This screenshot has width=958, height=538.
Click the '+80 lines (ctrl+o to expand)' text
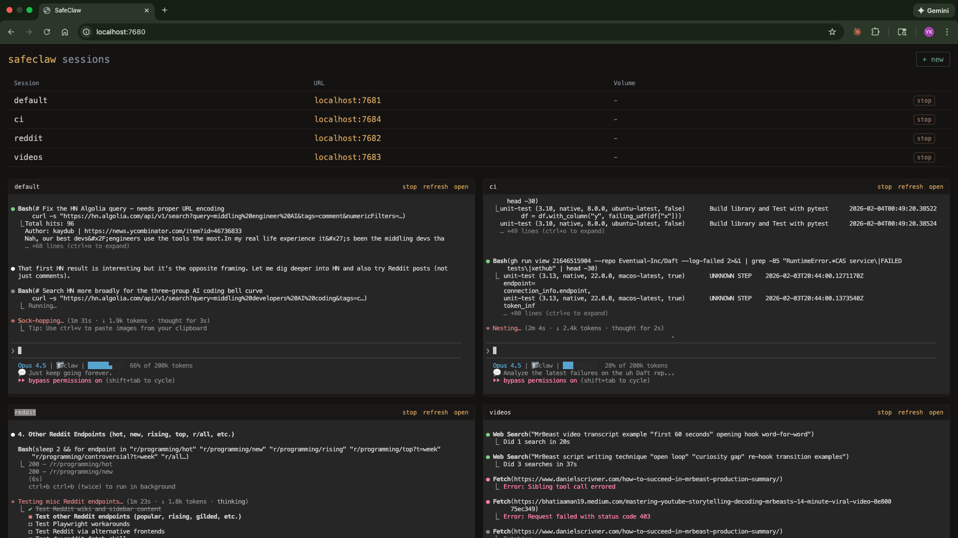559,313
